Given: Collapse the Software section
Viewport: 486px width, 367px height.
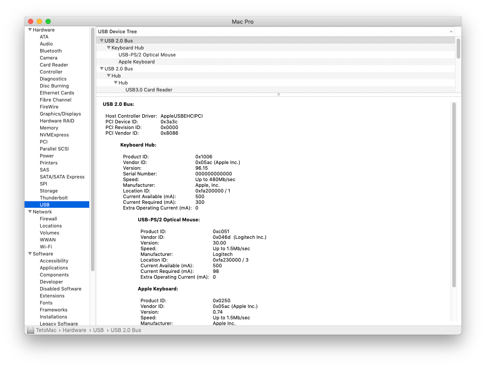Looking at the screenshot, I should [x=30, y=254].
